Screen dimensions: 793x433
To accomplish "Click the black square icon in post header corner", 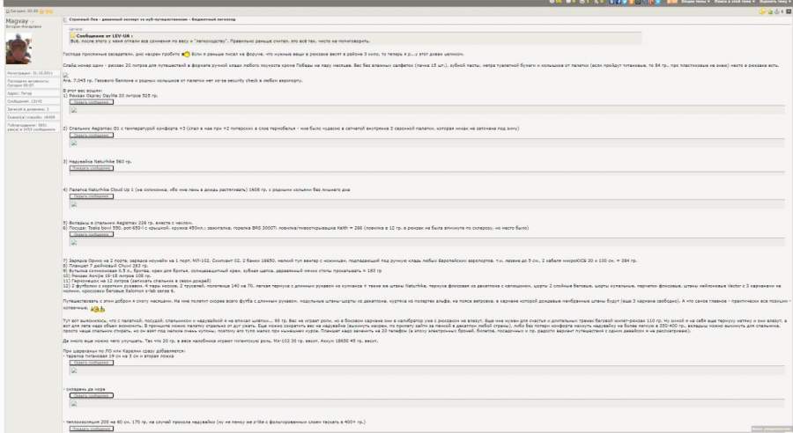I will pos(788,11).
